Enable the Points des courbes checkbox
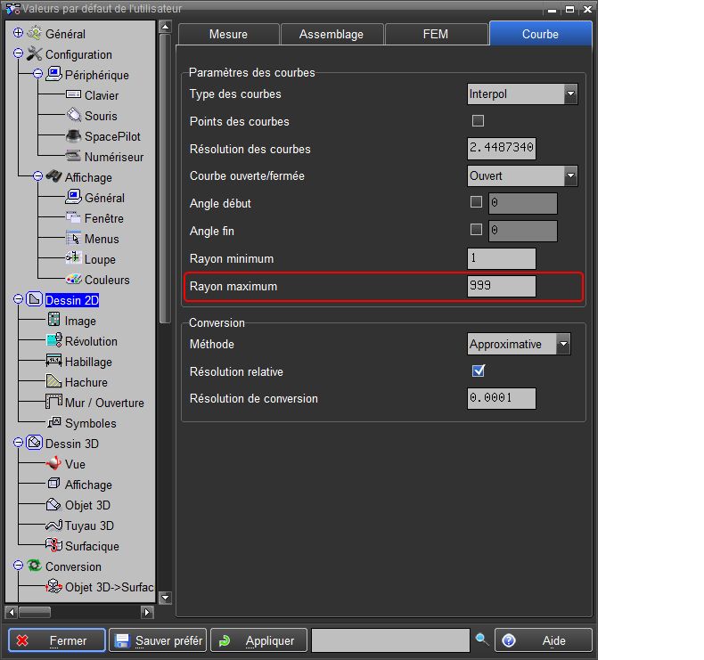 pos(478,121)
